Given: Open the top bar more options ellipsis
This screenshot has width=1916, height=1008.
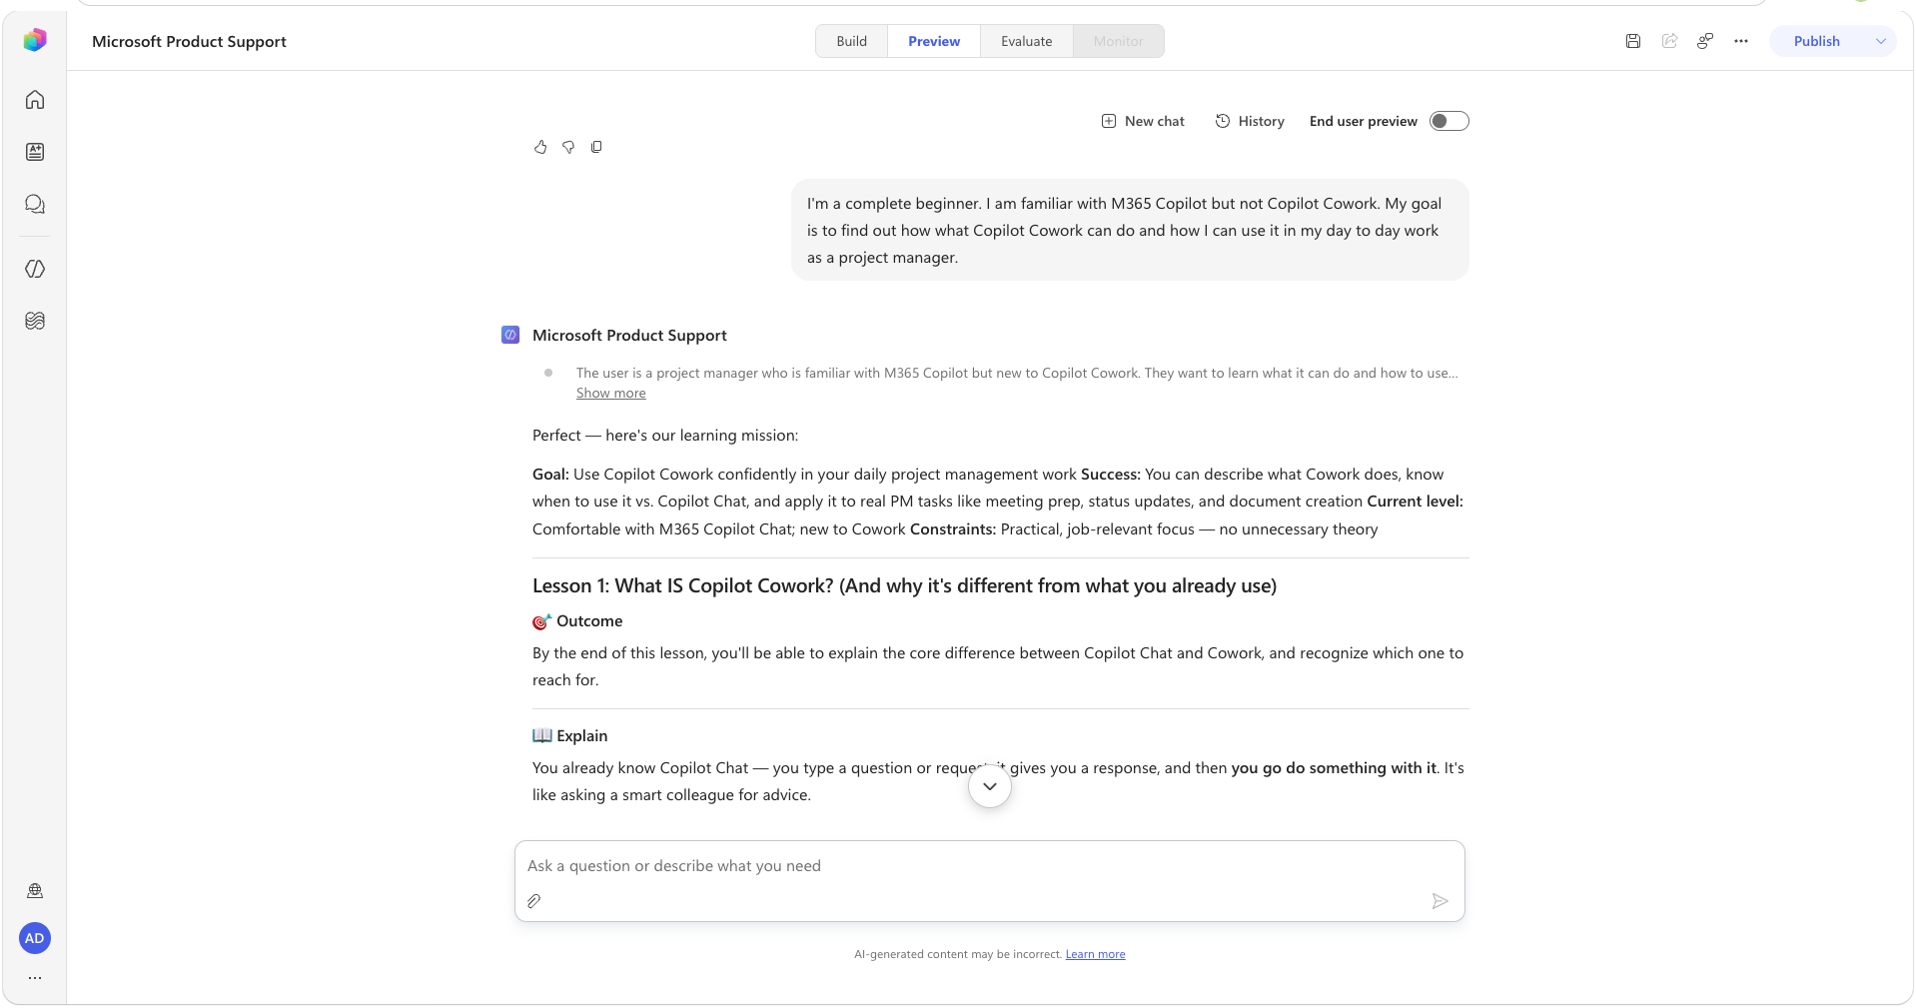Looking at the screenshot, I should coord(1741,41).
